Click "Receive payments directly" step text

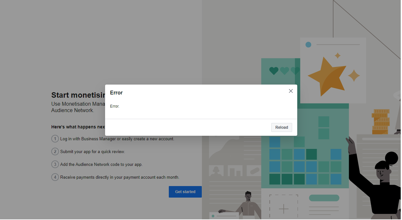[x=120, y=177]
